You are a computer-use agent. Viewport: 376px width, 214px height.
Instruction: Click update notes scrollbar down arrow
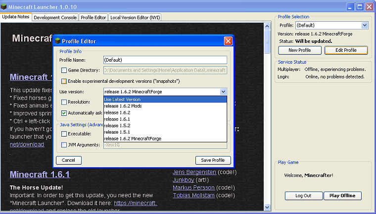(267, 207)
